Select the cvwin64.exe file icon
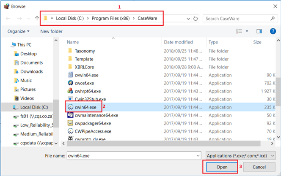281x176 pixels. coord(71,75)
